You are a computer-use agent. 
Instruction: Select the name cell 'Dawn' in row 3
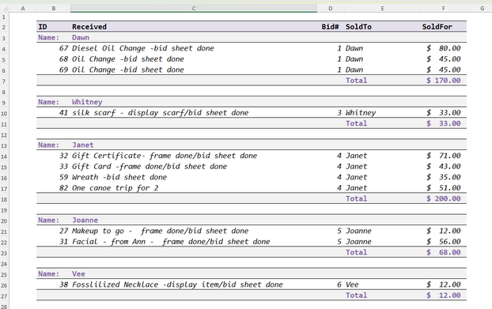click(194, 38)
